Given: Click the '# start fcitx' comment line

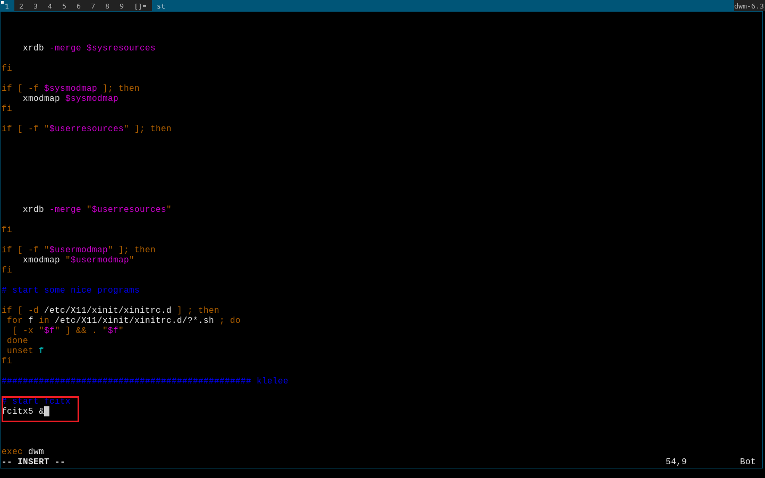Looking at the screenshot, I should 36,401.
